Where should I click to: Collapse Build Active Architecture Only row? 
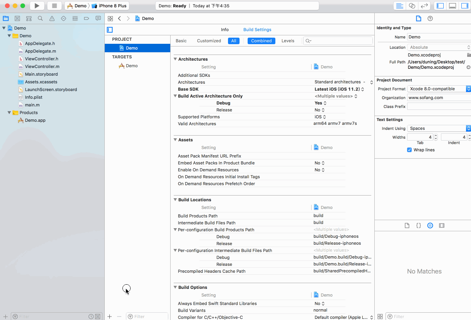[x=175, y=96]
